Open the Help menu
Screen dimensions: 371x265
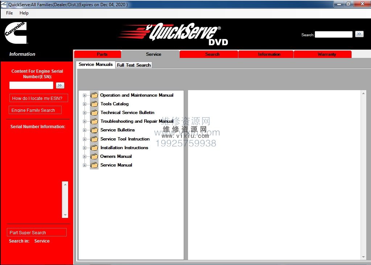coord(24,13)
